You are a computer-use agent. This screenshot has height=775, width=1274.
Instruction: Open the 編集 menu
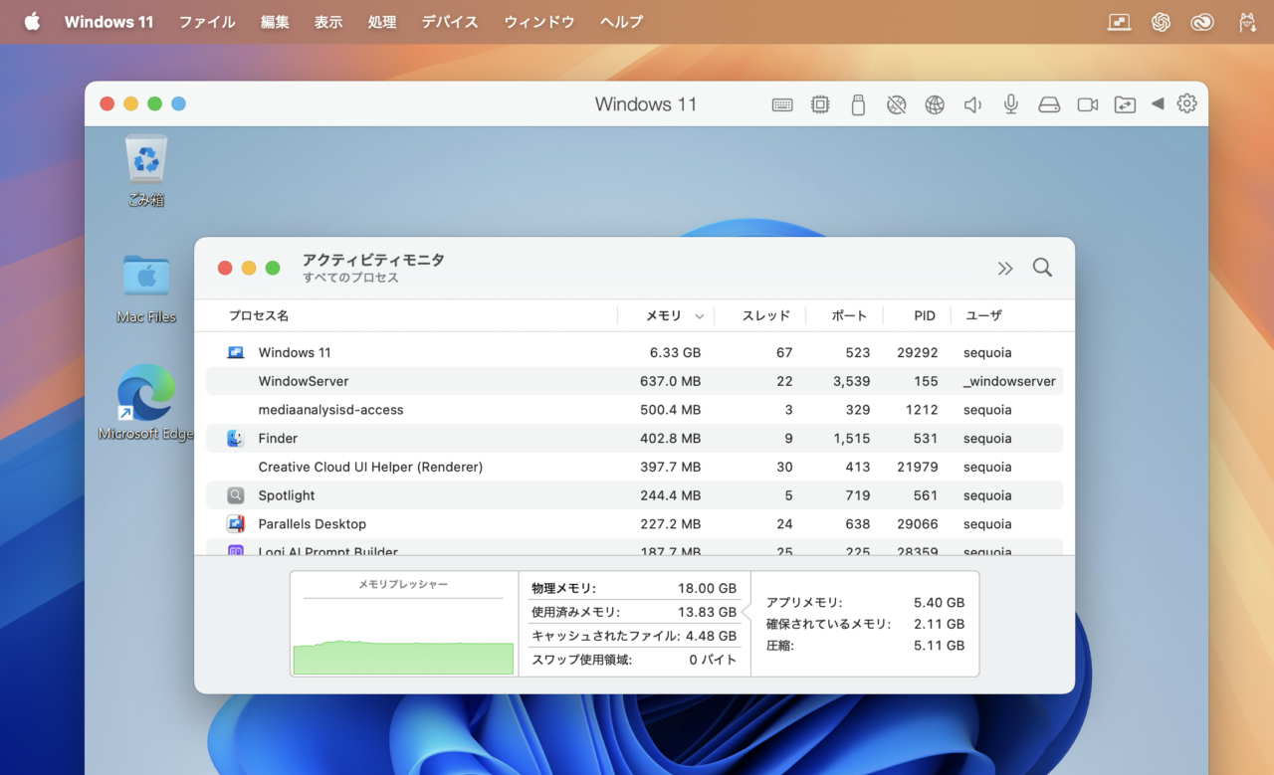coord(275,22)
